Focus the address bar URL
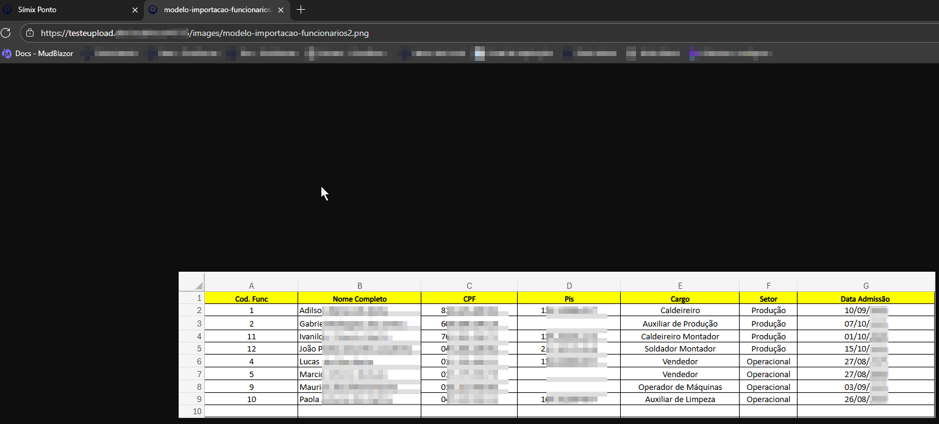 pyautogui.click(x=205, y=33)
